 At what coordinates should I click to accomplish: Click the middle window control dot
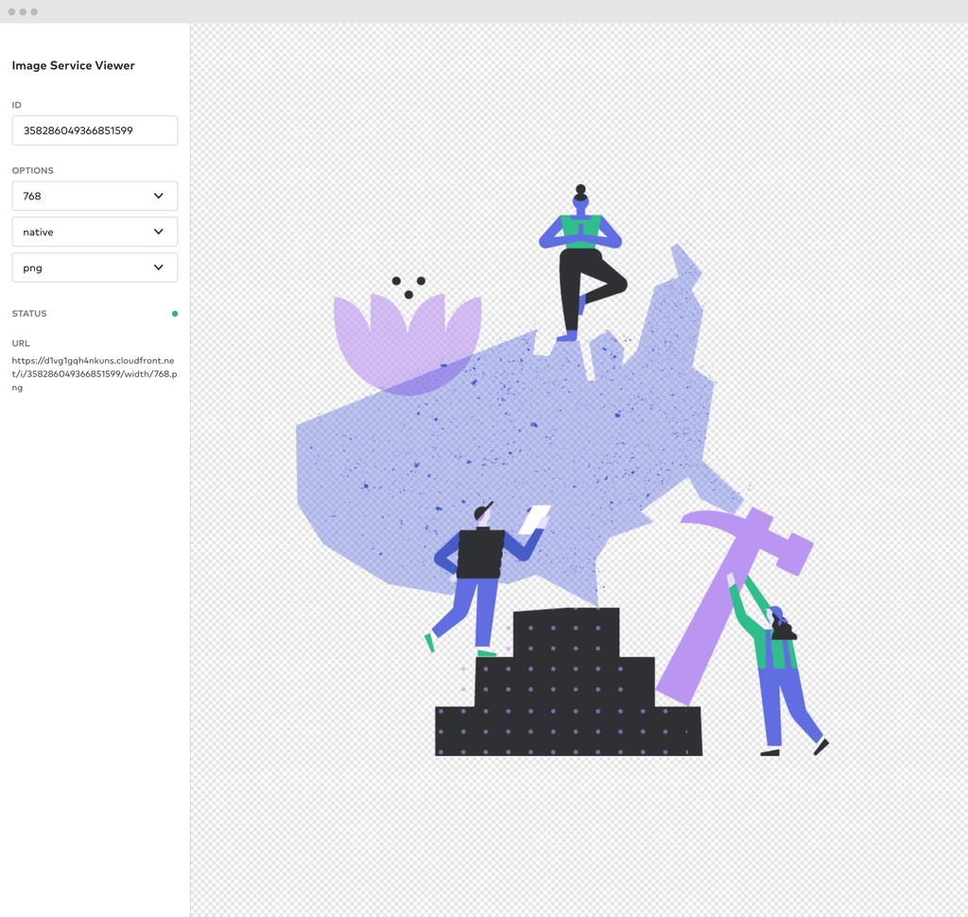(x=23, y=11)
